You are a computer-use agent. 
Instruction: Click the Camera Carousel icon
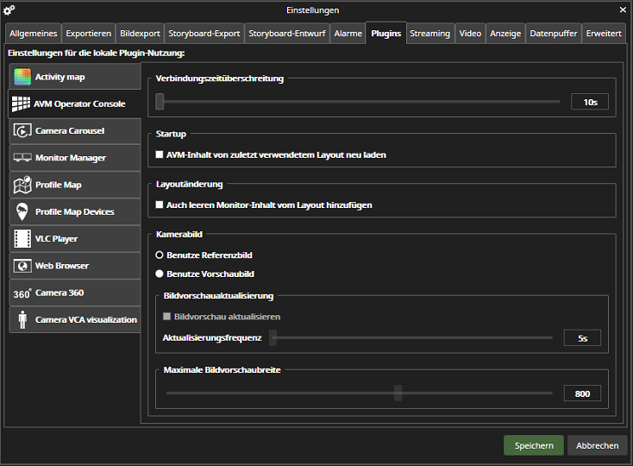tap(22, 131)
